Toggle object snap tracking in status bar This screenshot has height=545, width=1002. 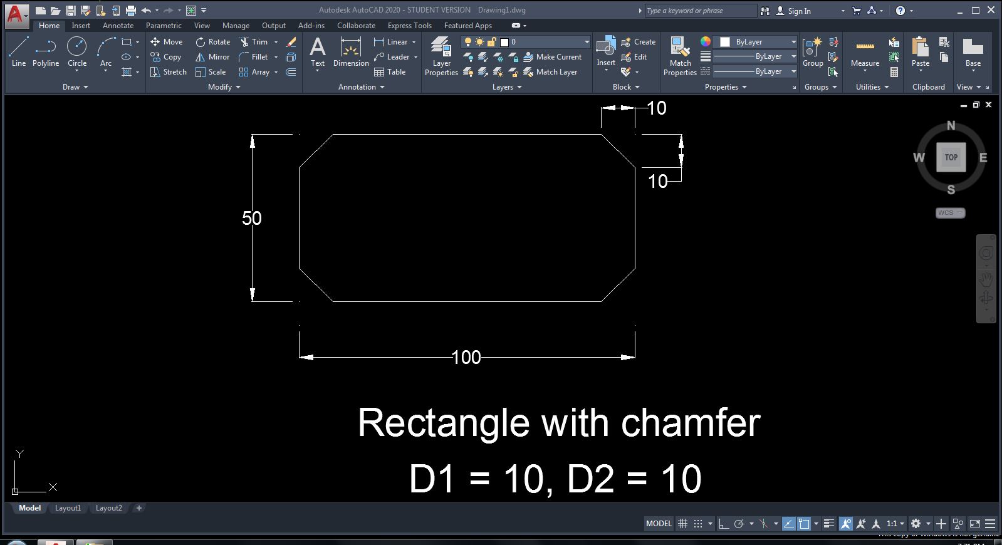788,524
